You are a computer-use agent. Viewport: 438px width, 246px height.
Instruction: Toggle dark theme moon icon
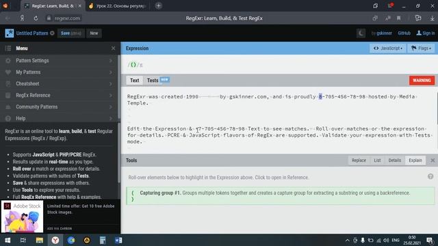[x=361, y=33]
